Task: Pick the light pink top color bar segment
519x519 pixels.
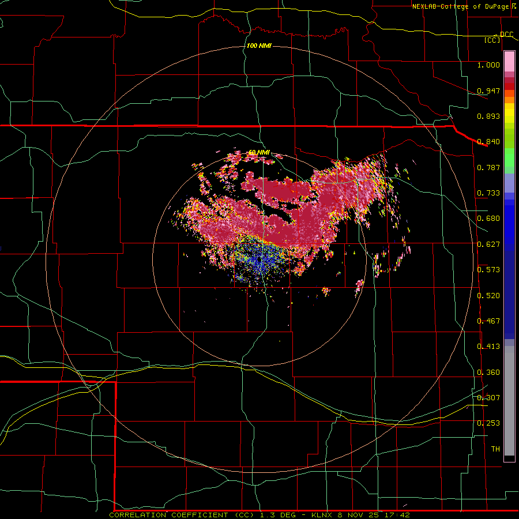Action: 509,62
